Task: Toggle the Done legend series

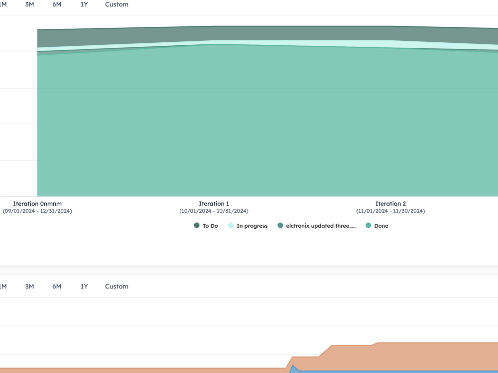Action: click(377, 225)
